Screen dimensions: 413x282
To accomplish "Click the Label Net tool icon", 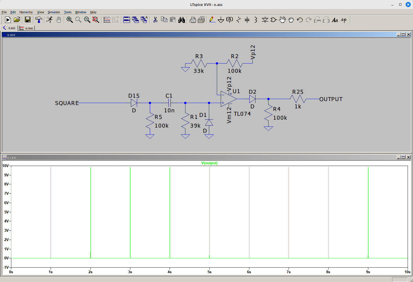I will point(230,20).
